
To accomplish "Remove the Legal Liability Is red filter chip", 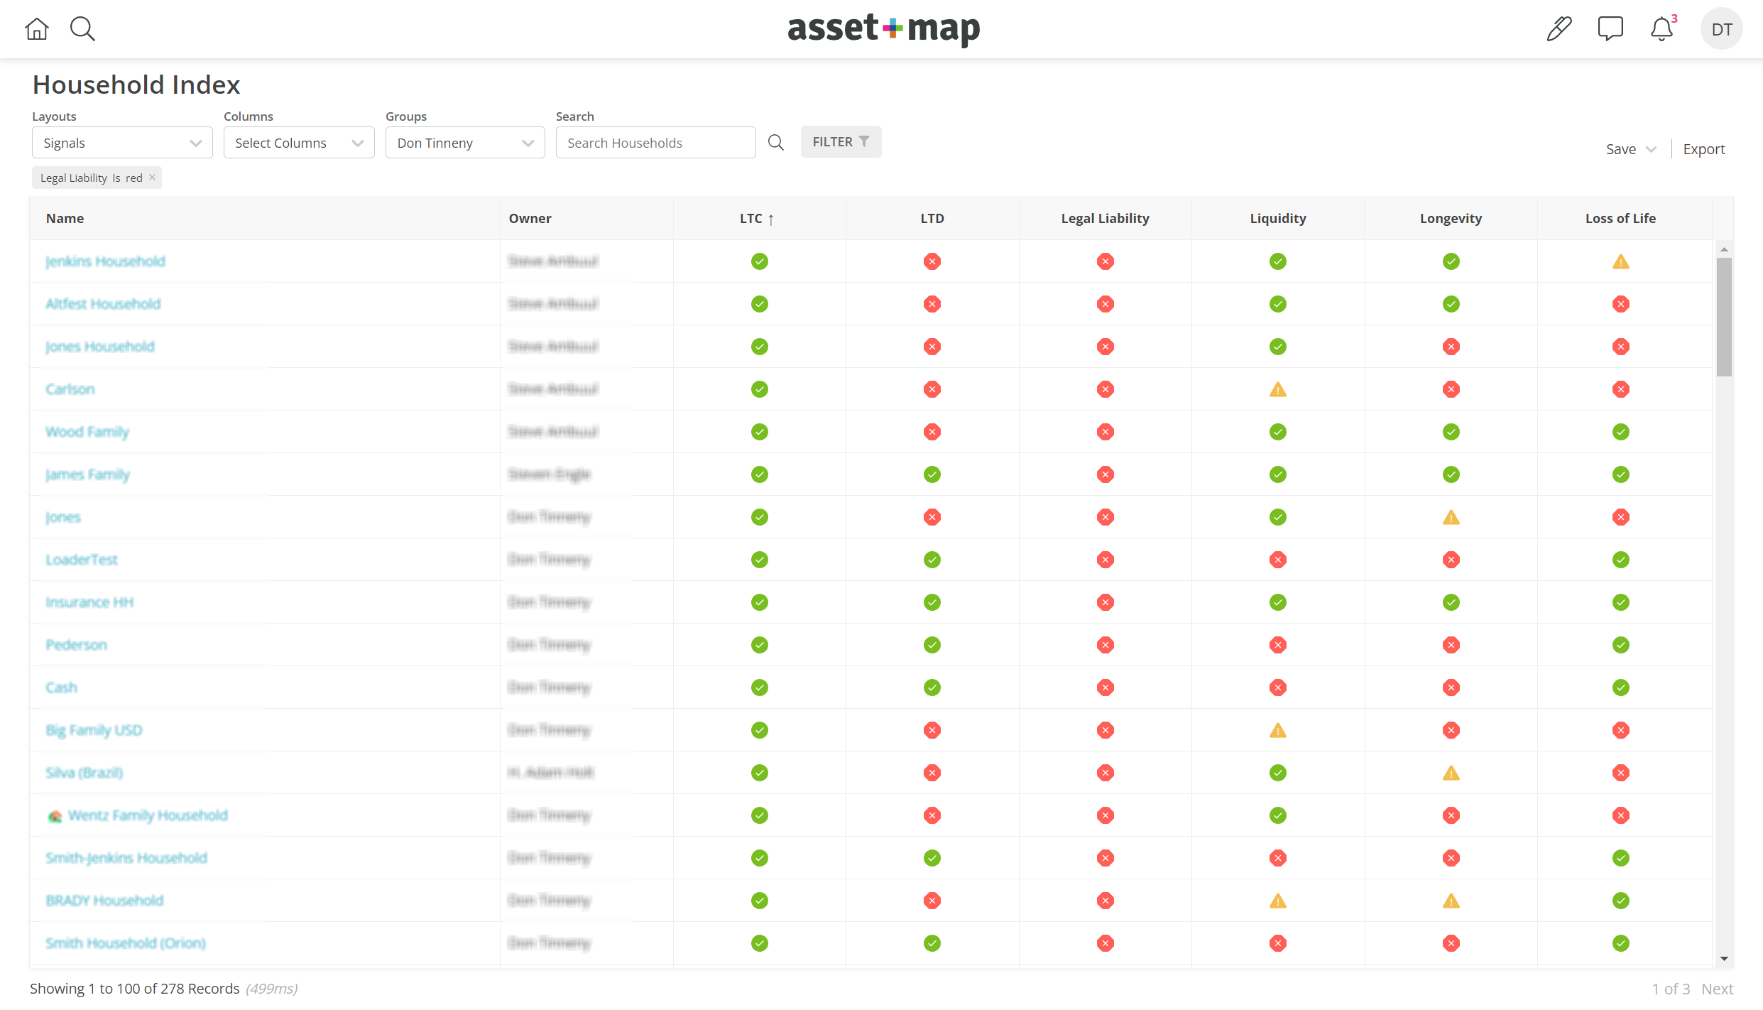I will [153, 177].
